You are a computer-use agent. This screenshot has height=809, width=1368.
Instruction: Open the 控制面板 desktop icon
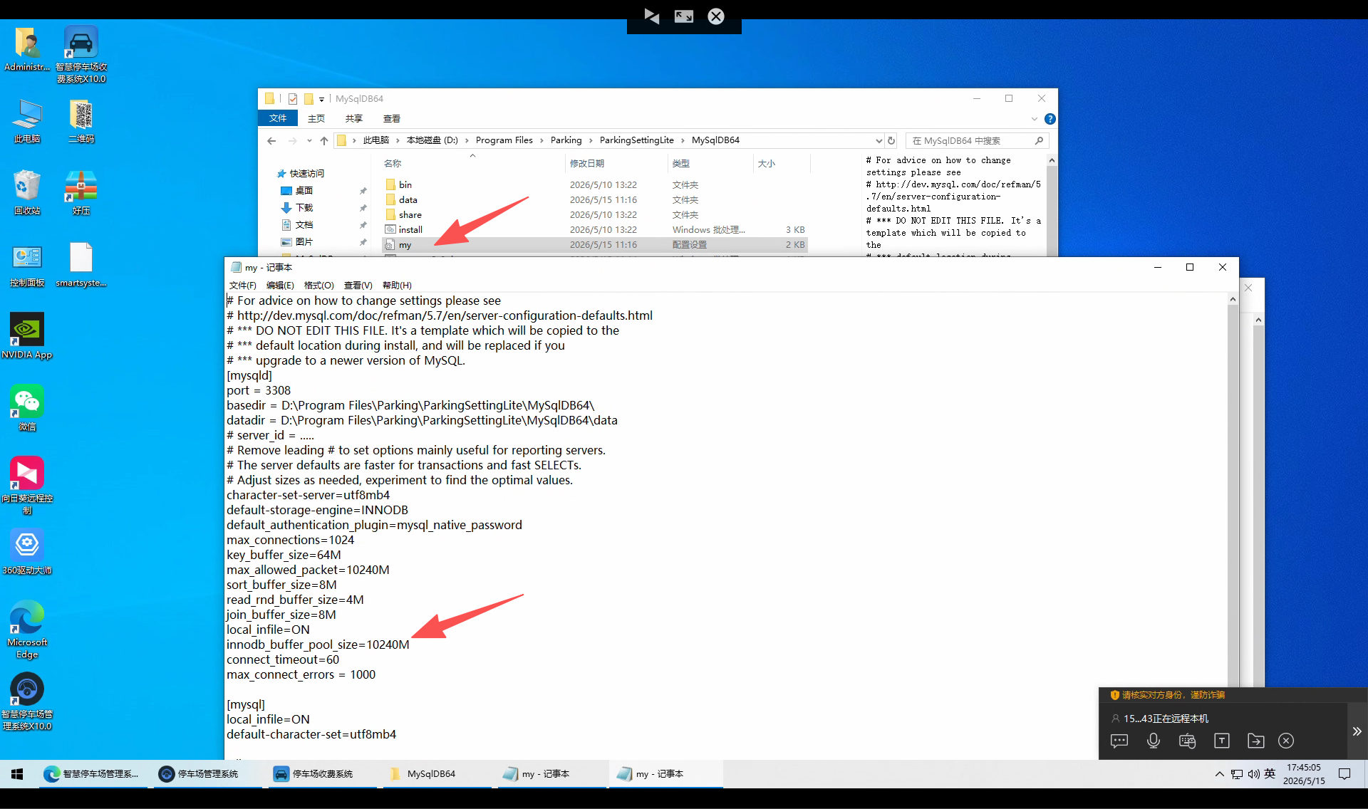(x=27, y=266)
